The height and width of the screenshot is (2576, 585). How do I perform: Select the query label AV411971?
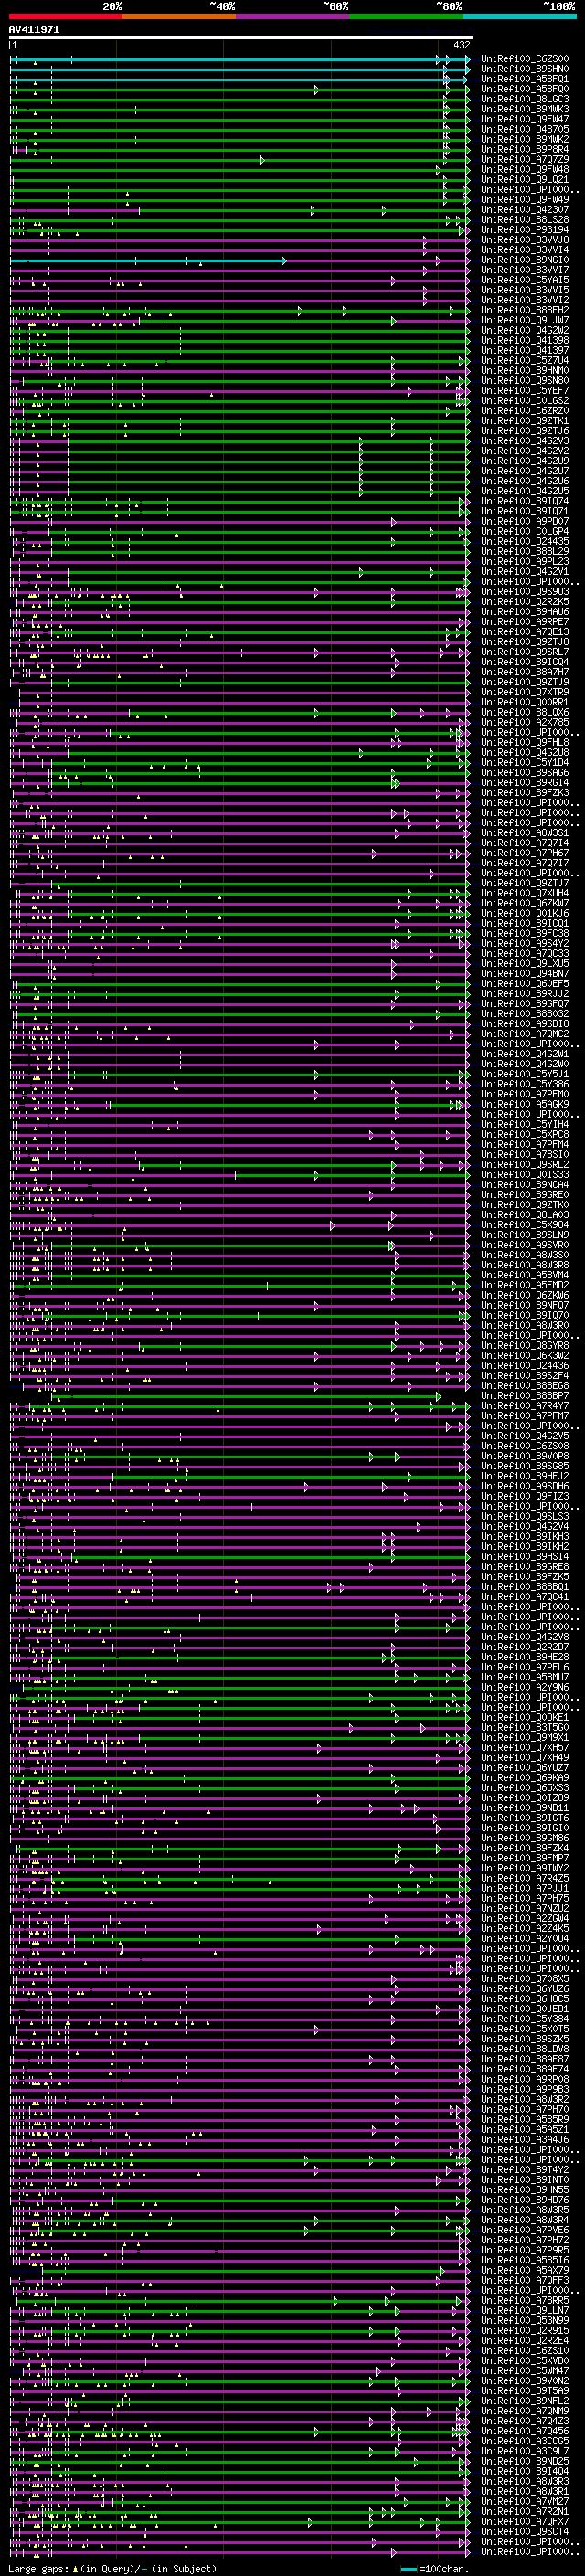(34, 30)
